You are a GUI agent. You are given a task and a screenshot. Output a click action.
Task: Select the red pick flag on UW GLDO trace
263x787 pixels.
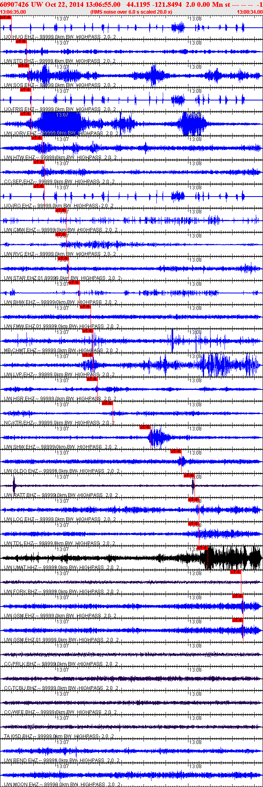pos(176,451)
